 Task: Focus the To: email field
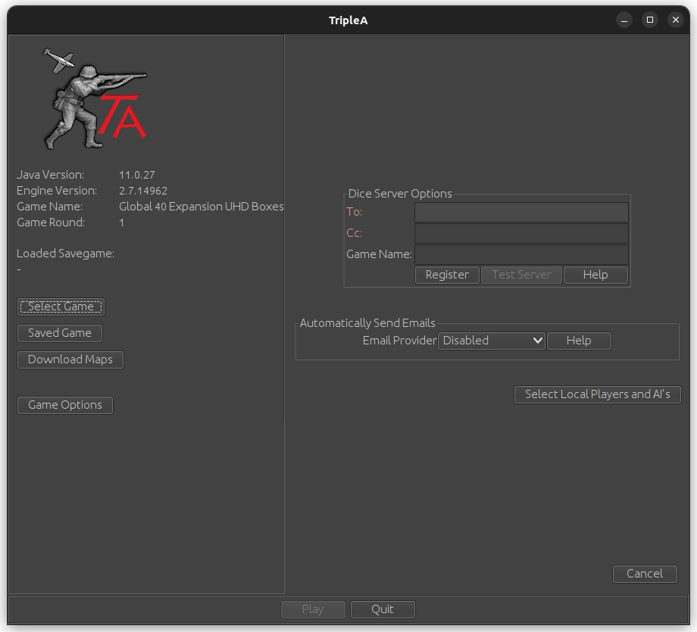pyautogui.click(x=521, y=212)
